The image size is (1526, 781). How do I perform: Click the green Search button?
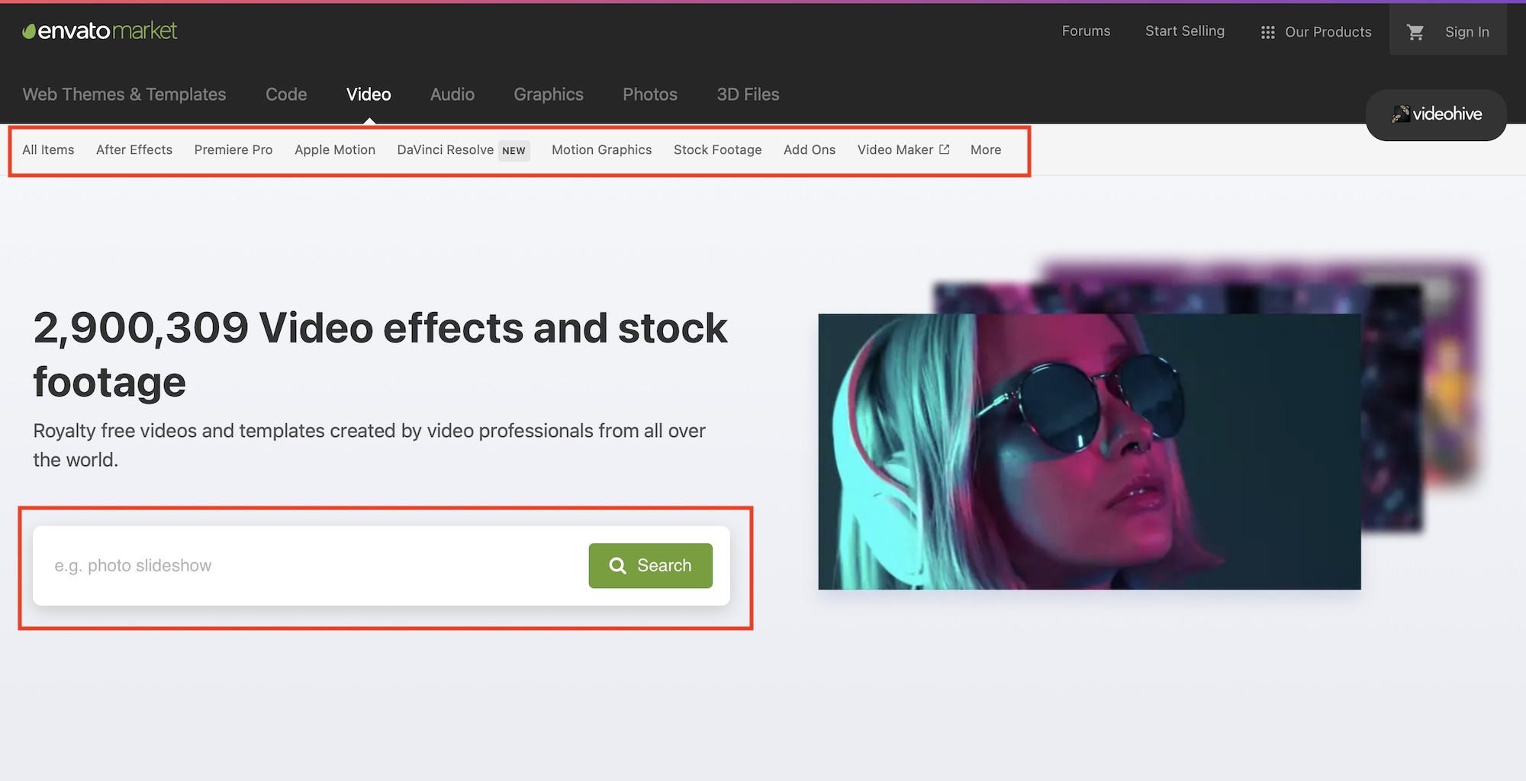(651, 566)
